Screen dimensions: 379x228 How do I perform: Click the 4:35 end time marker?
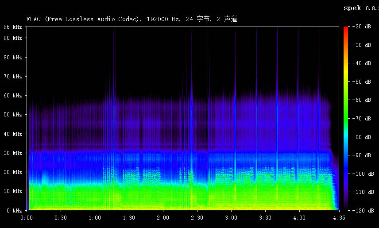point(339,218)
